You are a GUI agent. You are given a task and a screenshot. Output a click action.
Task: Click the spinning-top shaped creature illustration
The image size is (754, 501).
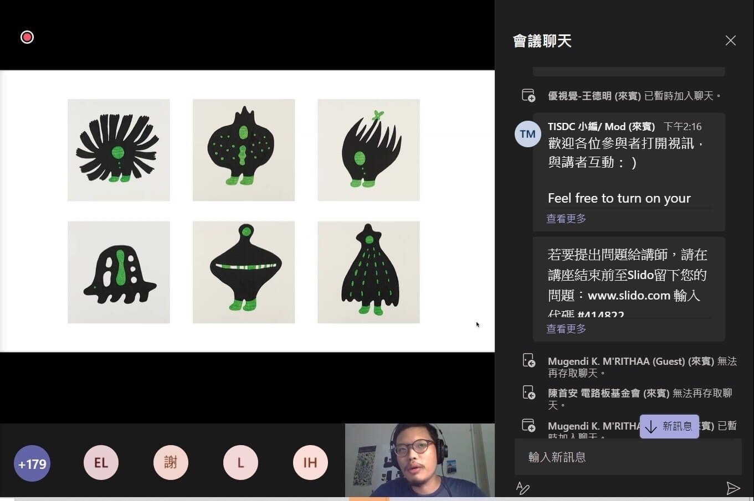pos(244,272)
